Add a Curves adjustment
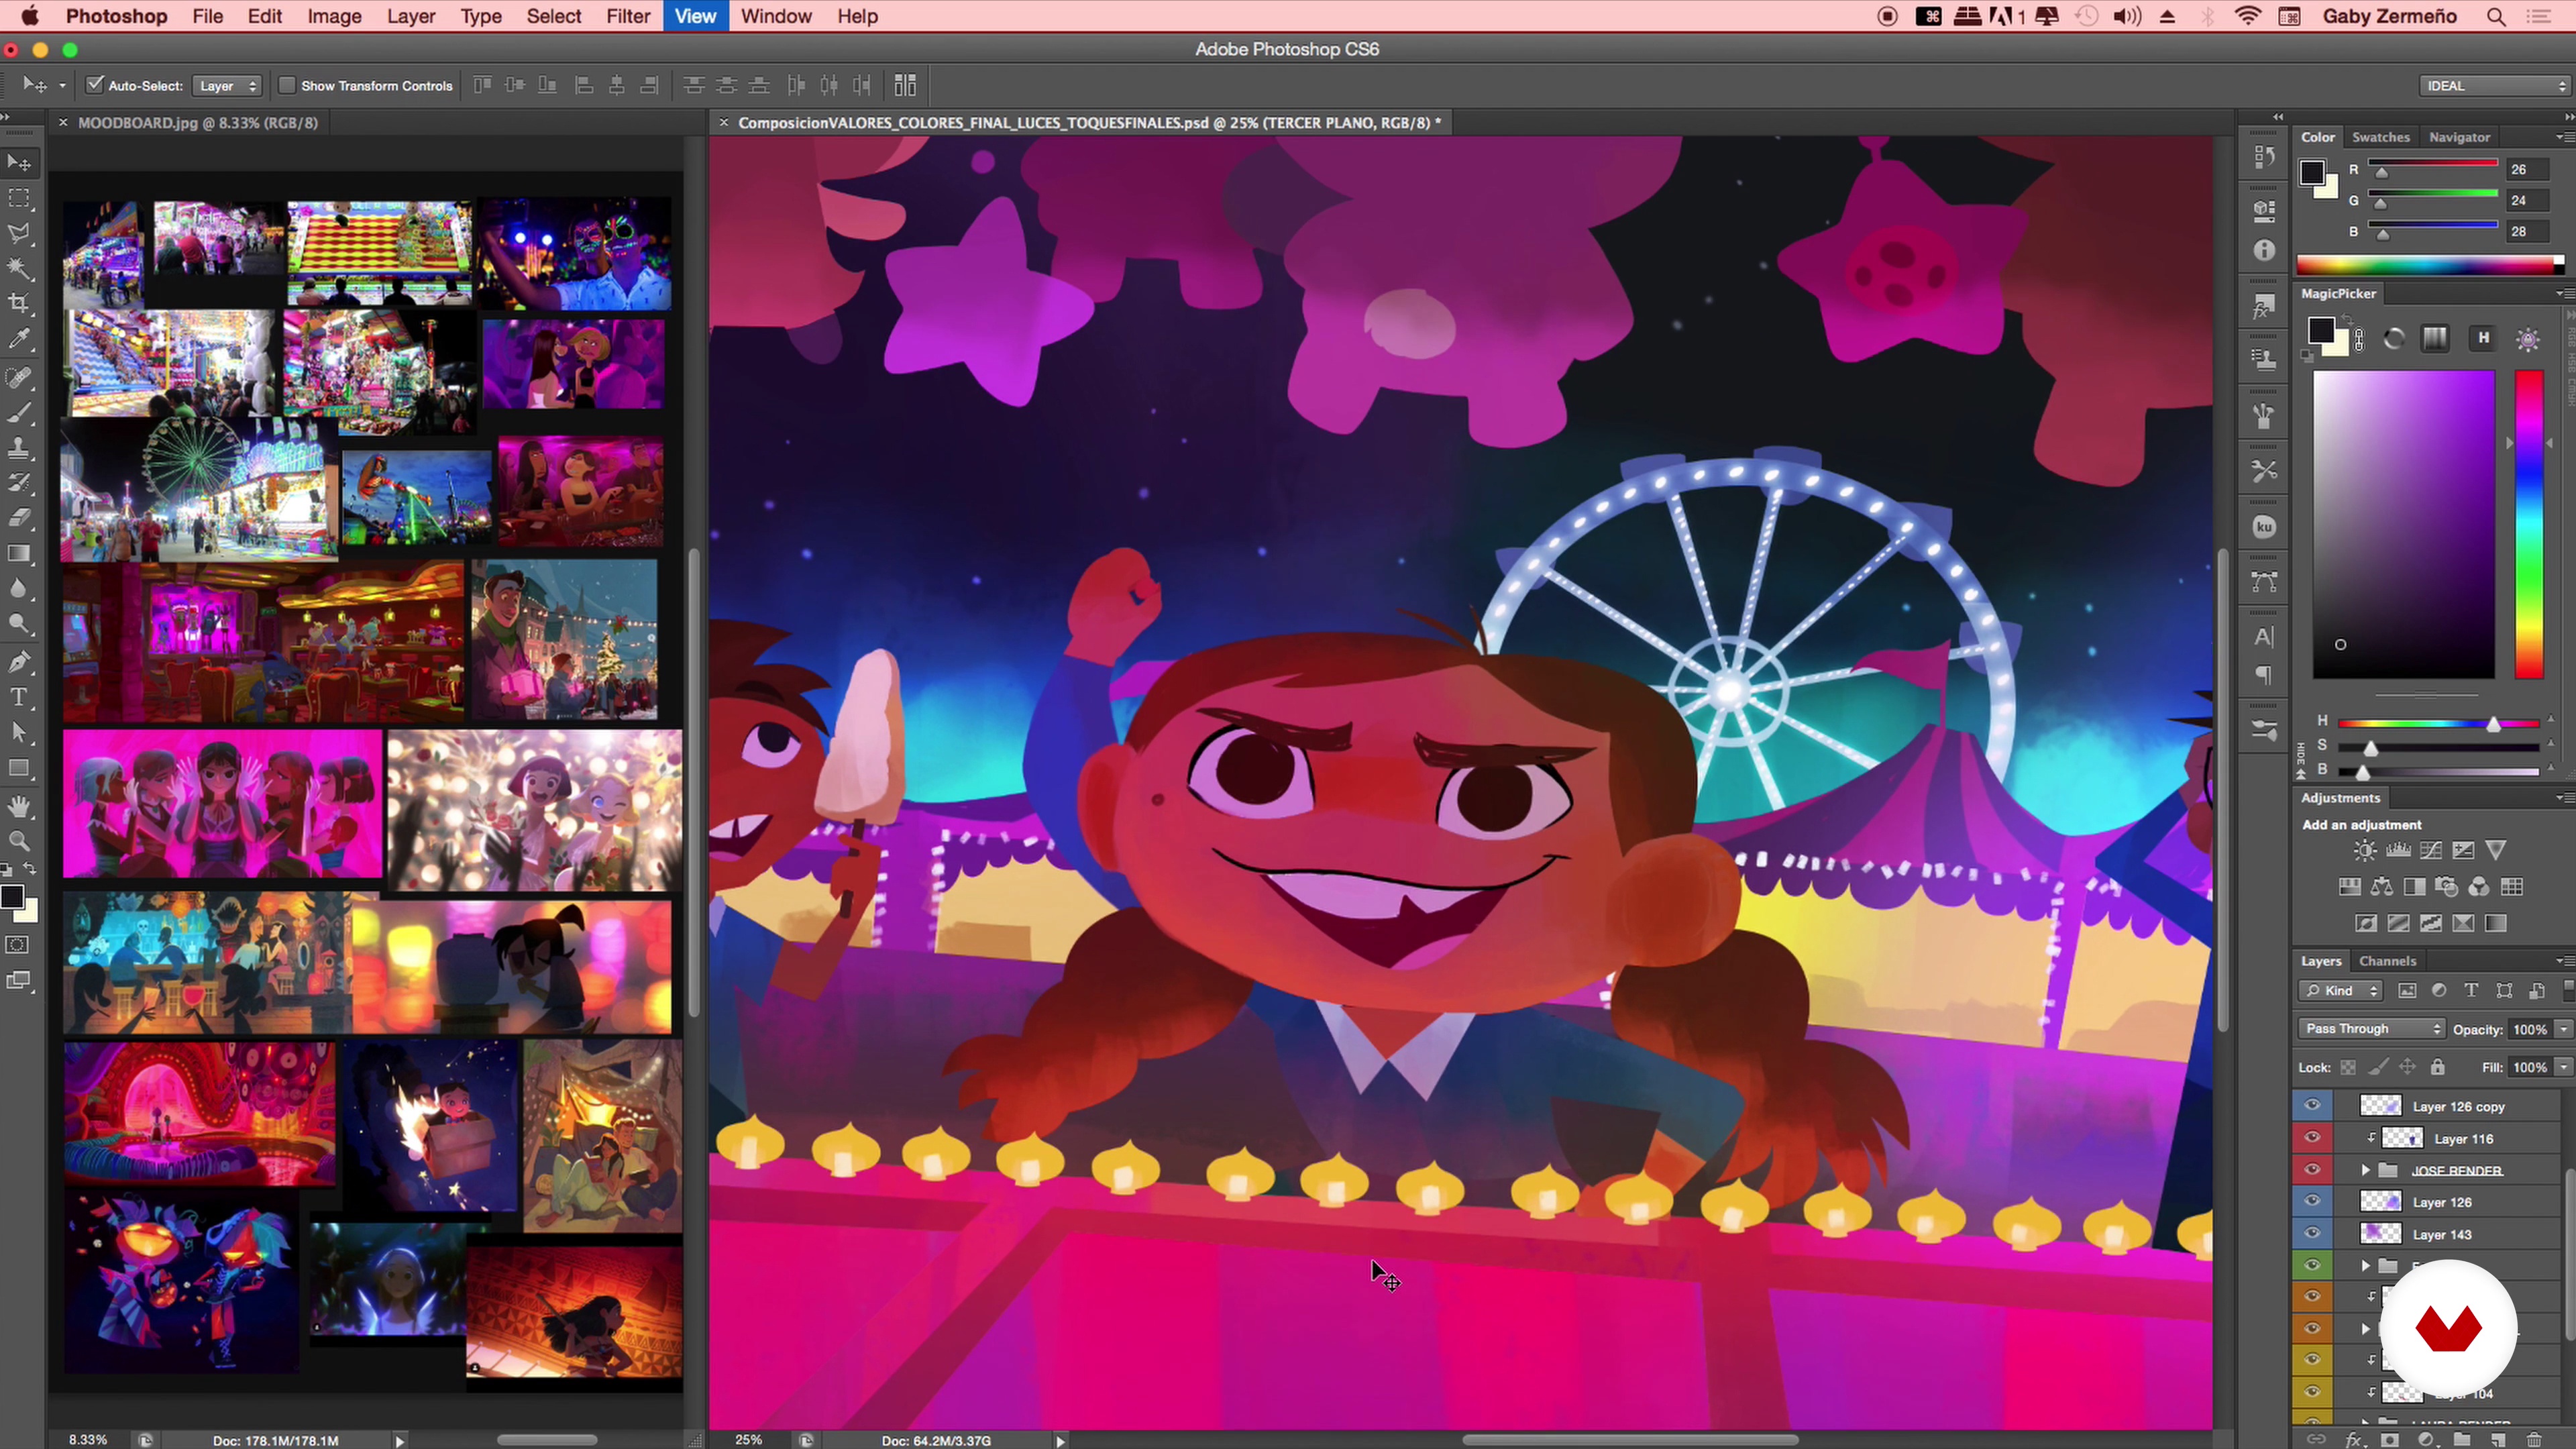This screenshot has width=2576, height=1449. click(2431, 850)
